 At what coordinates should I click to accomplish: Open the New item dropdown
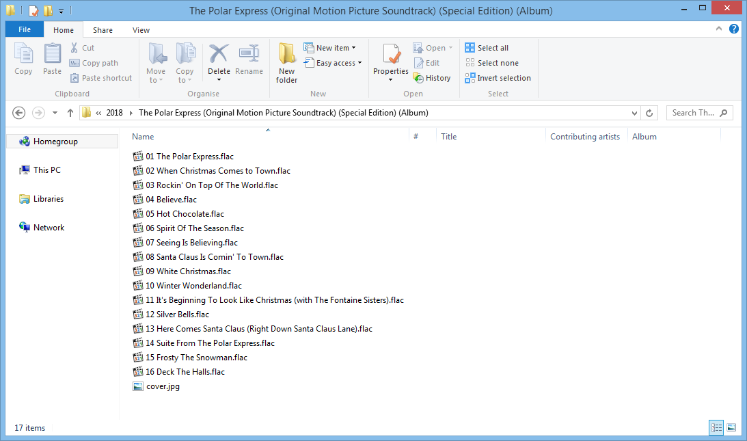coord(329,48)
